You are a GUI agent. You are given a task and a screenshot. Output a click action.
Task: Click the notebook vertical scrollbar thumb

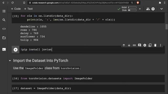coord(166,27)
